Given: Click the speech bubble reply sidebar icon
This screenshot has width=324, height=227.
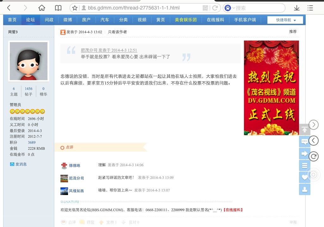Looking at the screenshot, I should click(304, 142).
